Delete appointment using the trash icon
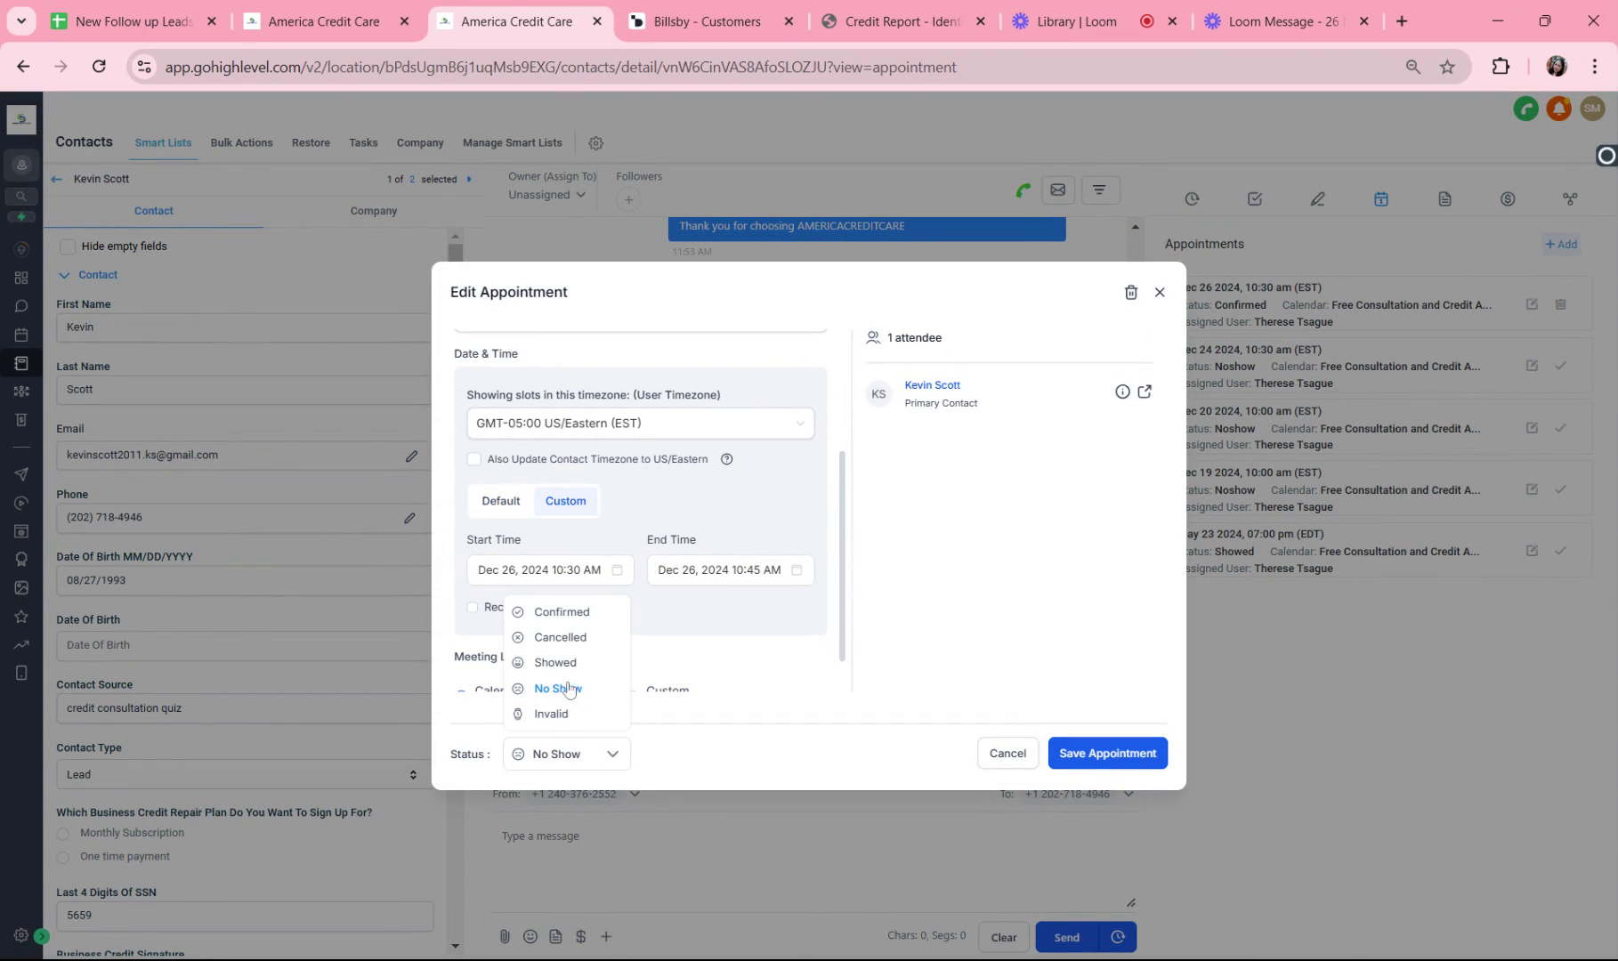Image resolution: width=1618 pixels, height=961 pixels. 1130,292
